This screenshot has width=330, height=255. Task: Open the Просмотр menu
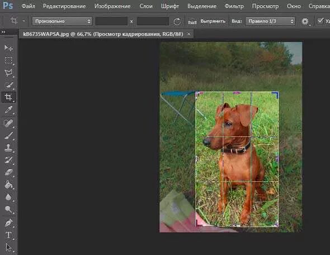point(265,6)
